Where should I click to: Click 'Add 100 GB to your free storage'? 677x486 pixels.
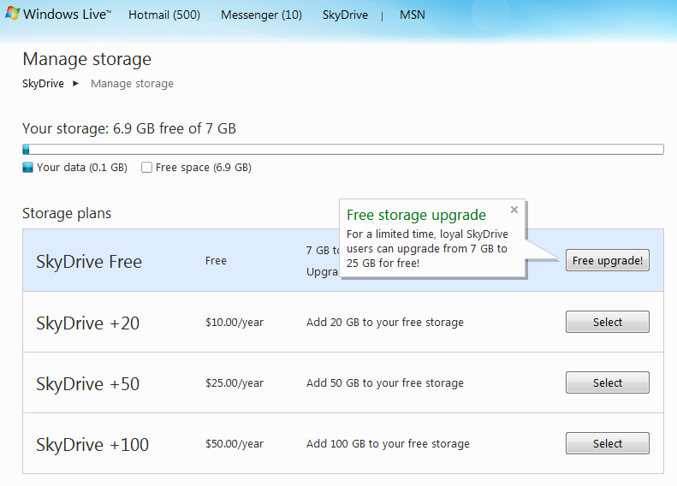pyautogui.click(x=388, y=444)
